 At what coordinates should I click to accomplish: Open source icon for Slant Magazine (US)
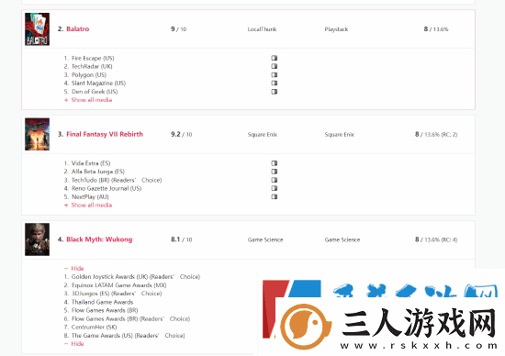(x=275, y=83)
